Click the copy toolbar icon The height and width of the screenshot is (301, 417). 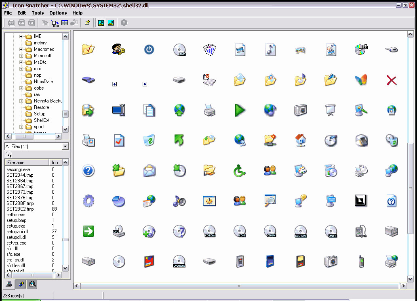point(45,23)
